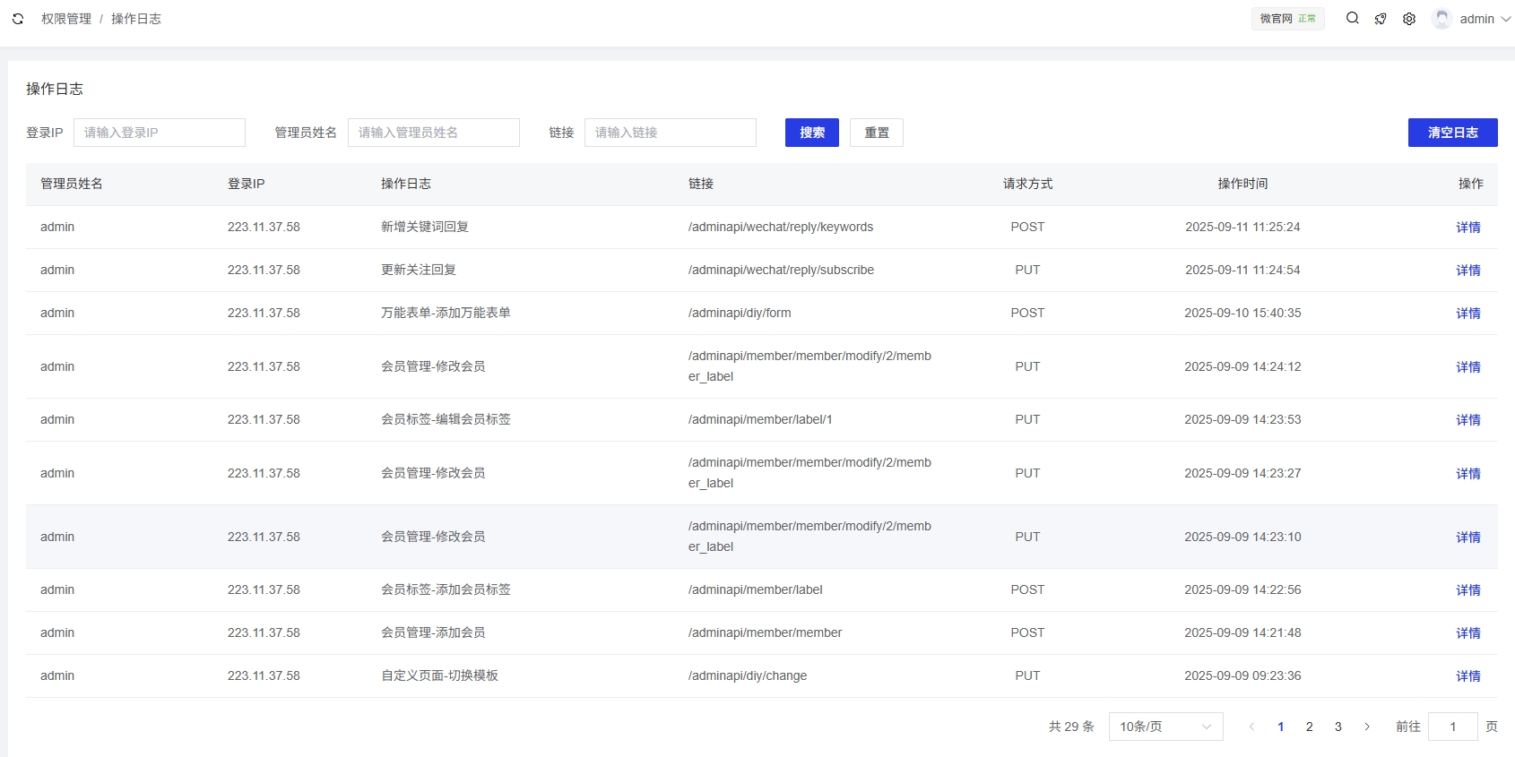This screenshot has width=1515, height=757.
Task: View 详情 for 新增关键词回复 log
Action: [x=1467, y=228]
